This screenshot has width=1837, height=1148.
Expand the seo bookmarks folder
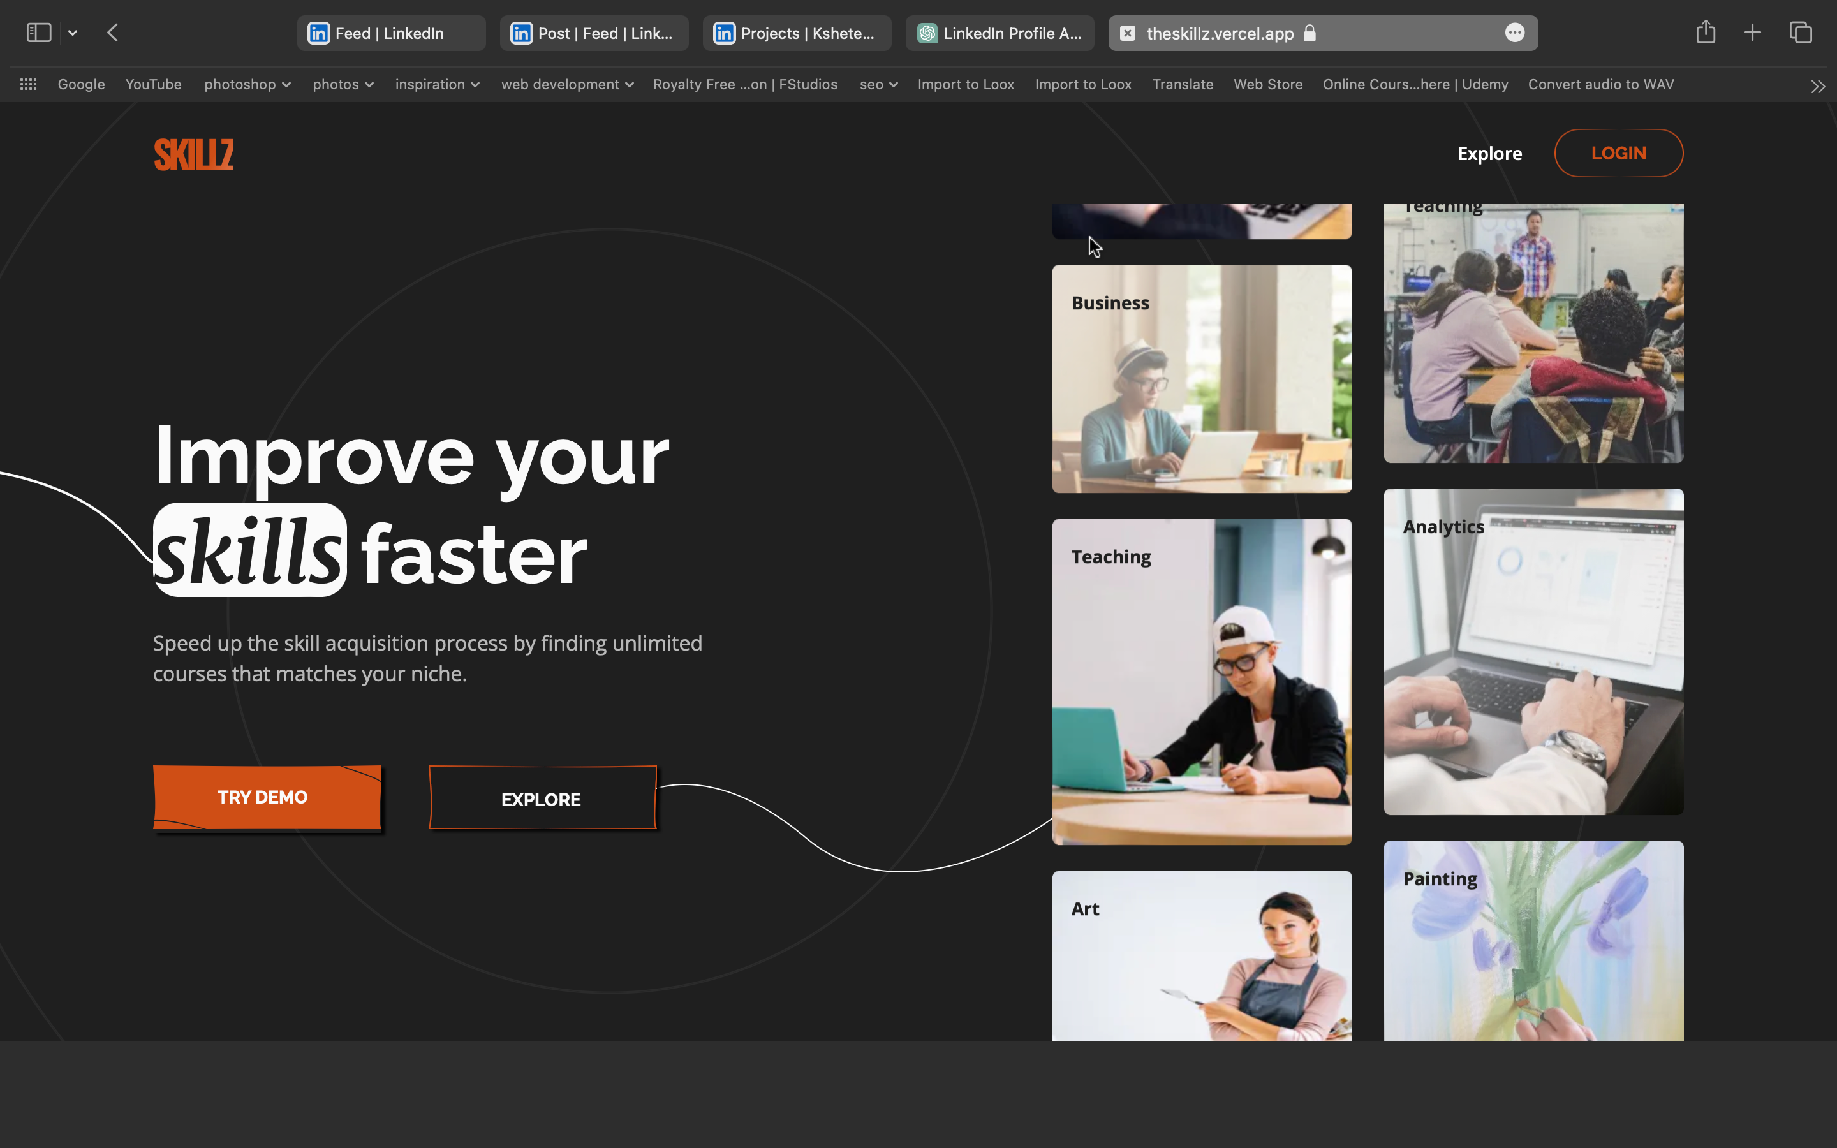pyautogui.click(x=878, y=84)
